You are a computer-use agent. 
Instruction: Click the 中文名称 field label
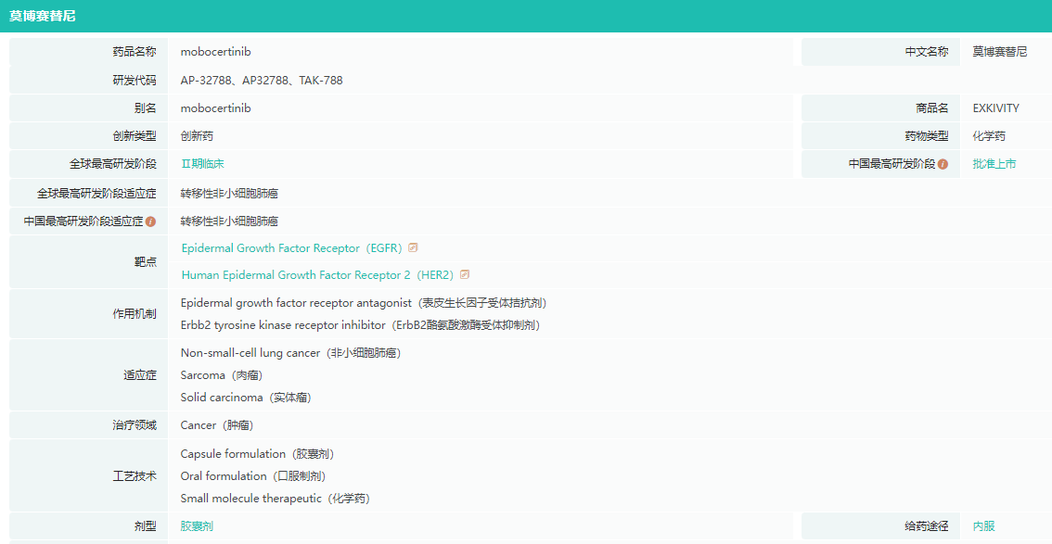point(927,52)
